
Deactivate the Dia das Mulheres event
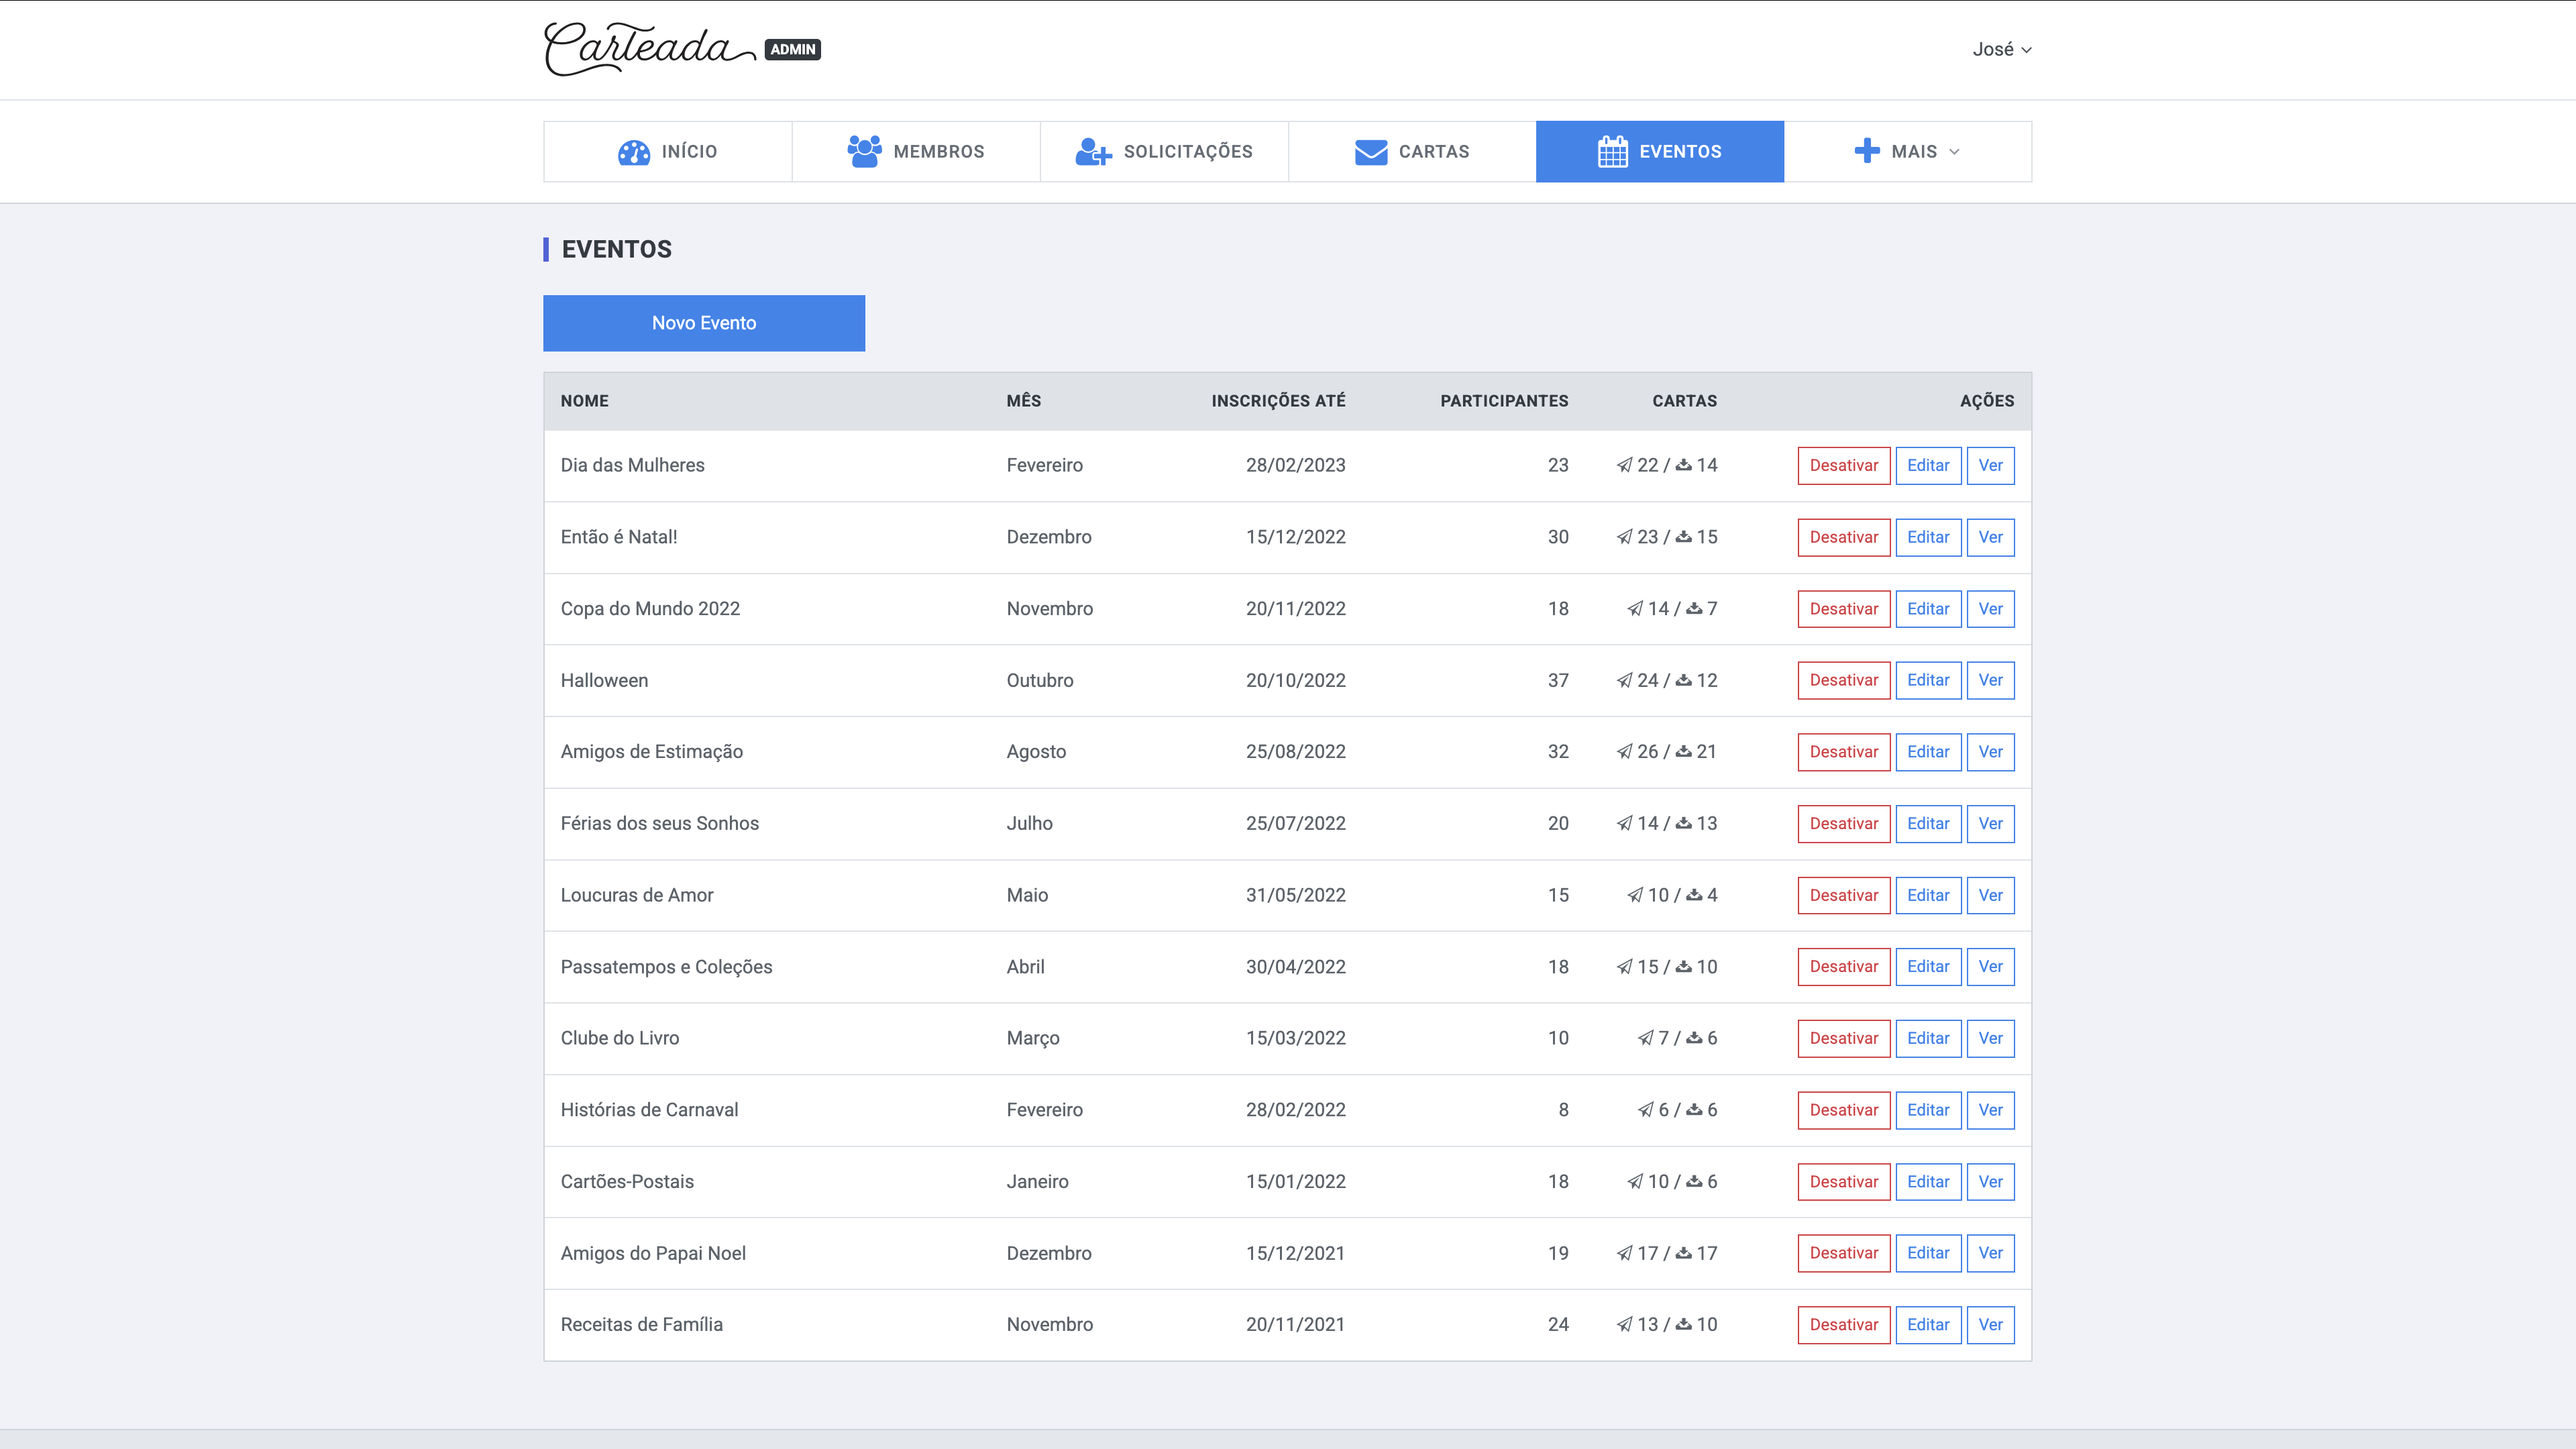tap(1844, 466)
